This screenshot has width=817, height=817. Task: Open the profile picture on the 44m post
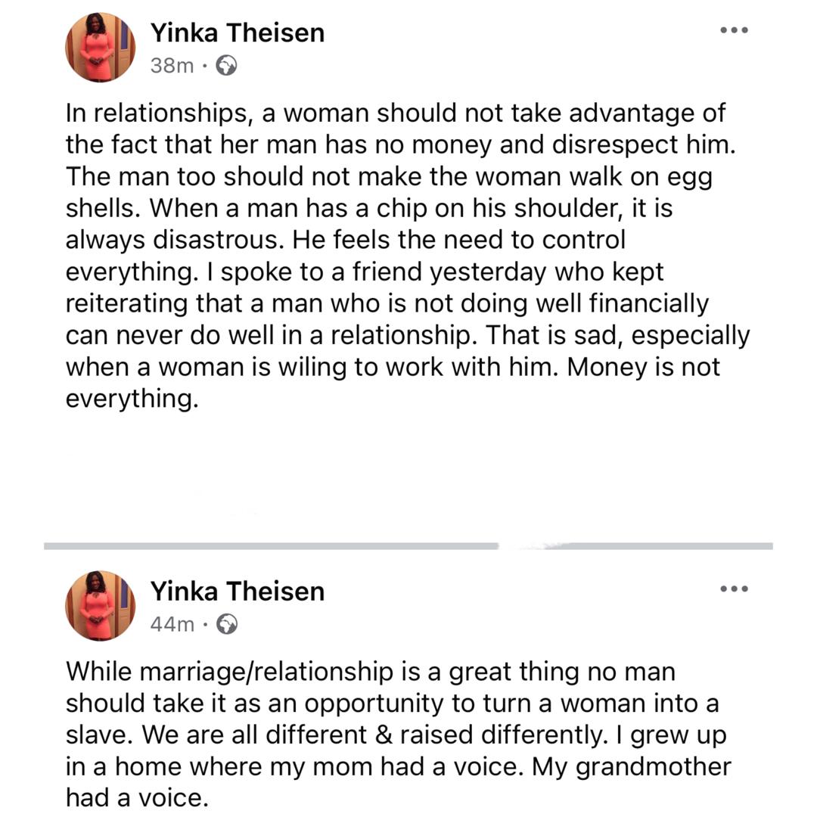[101, 605]
